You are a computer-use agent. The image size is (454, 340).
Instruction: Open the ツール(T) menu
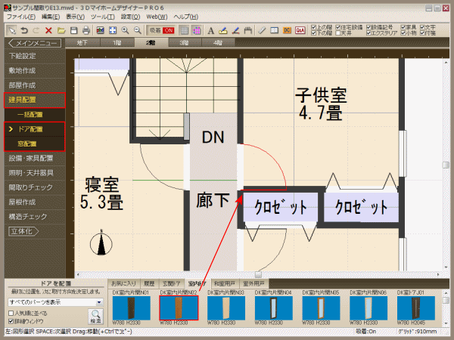pos(102,16)
